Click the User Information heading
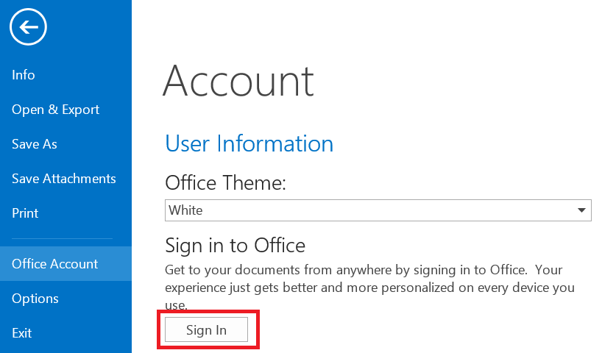Image resolution: width=602 pixels, height=353 pixels. pos(249,143)
